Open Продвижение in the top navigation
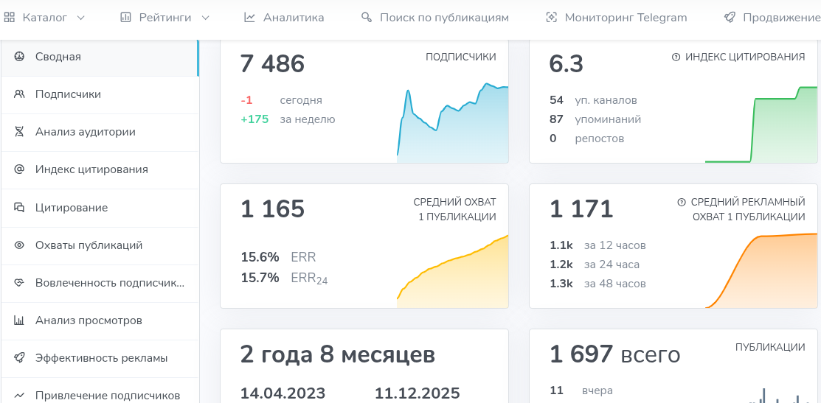Screen dimensions: 821x403 773,17
